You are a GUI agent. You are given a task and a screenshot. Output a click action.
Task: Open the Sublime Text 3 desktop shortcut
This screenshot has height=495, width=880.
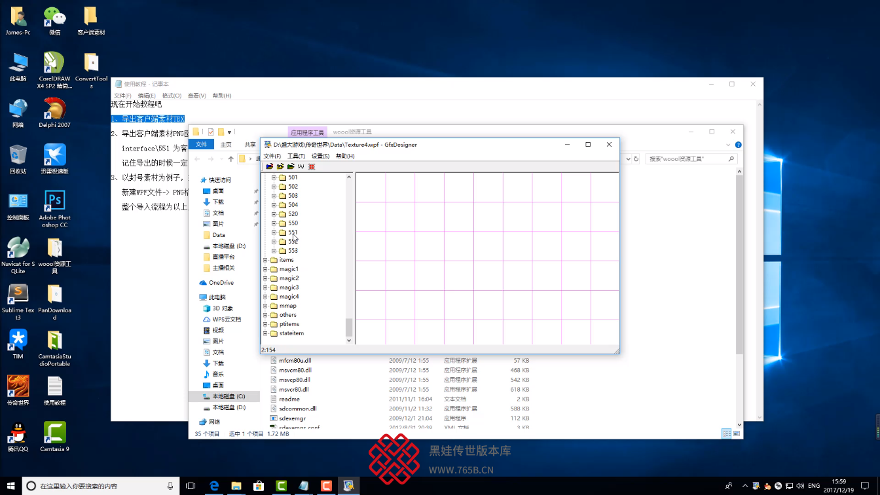tap(18, 302)
